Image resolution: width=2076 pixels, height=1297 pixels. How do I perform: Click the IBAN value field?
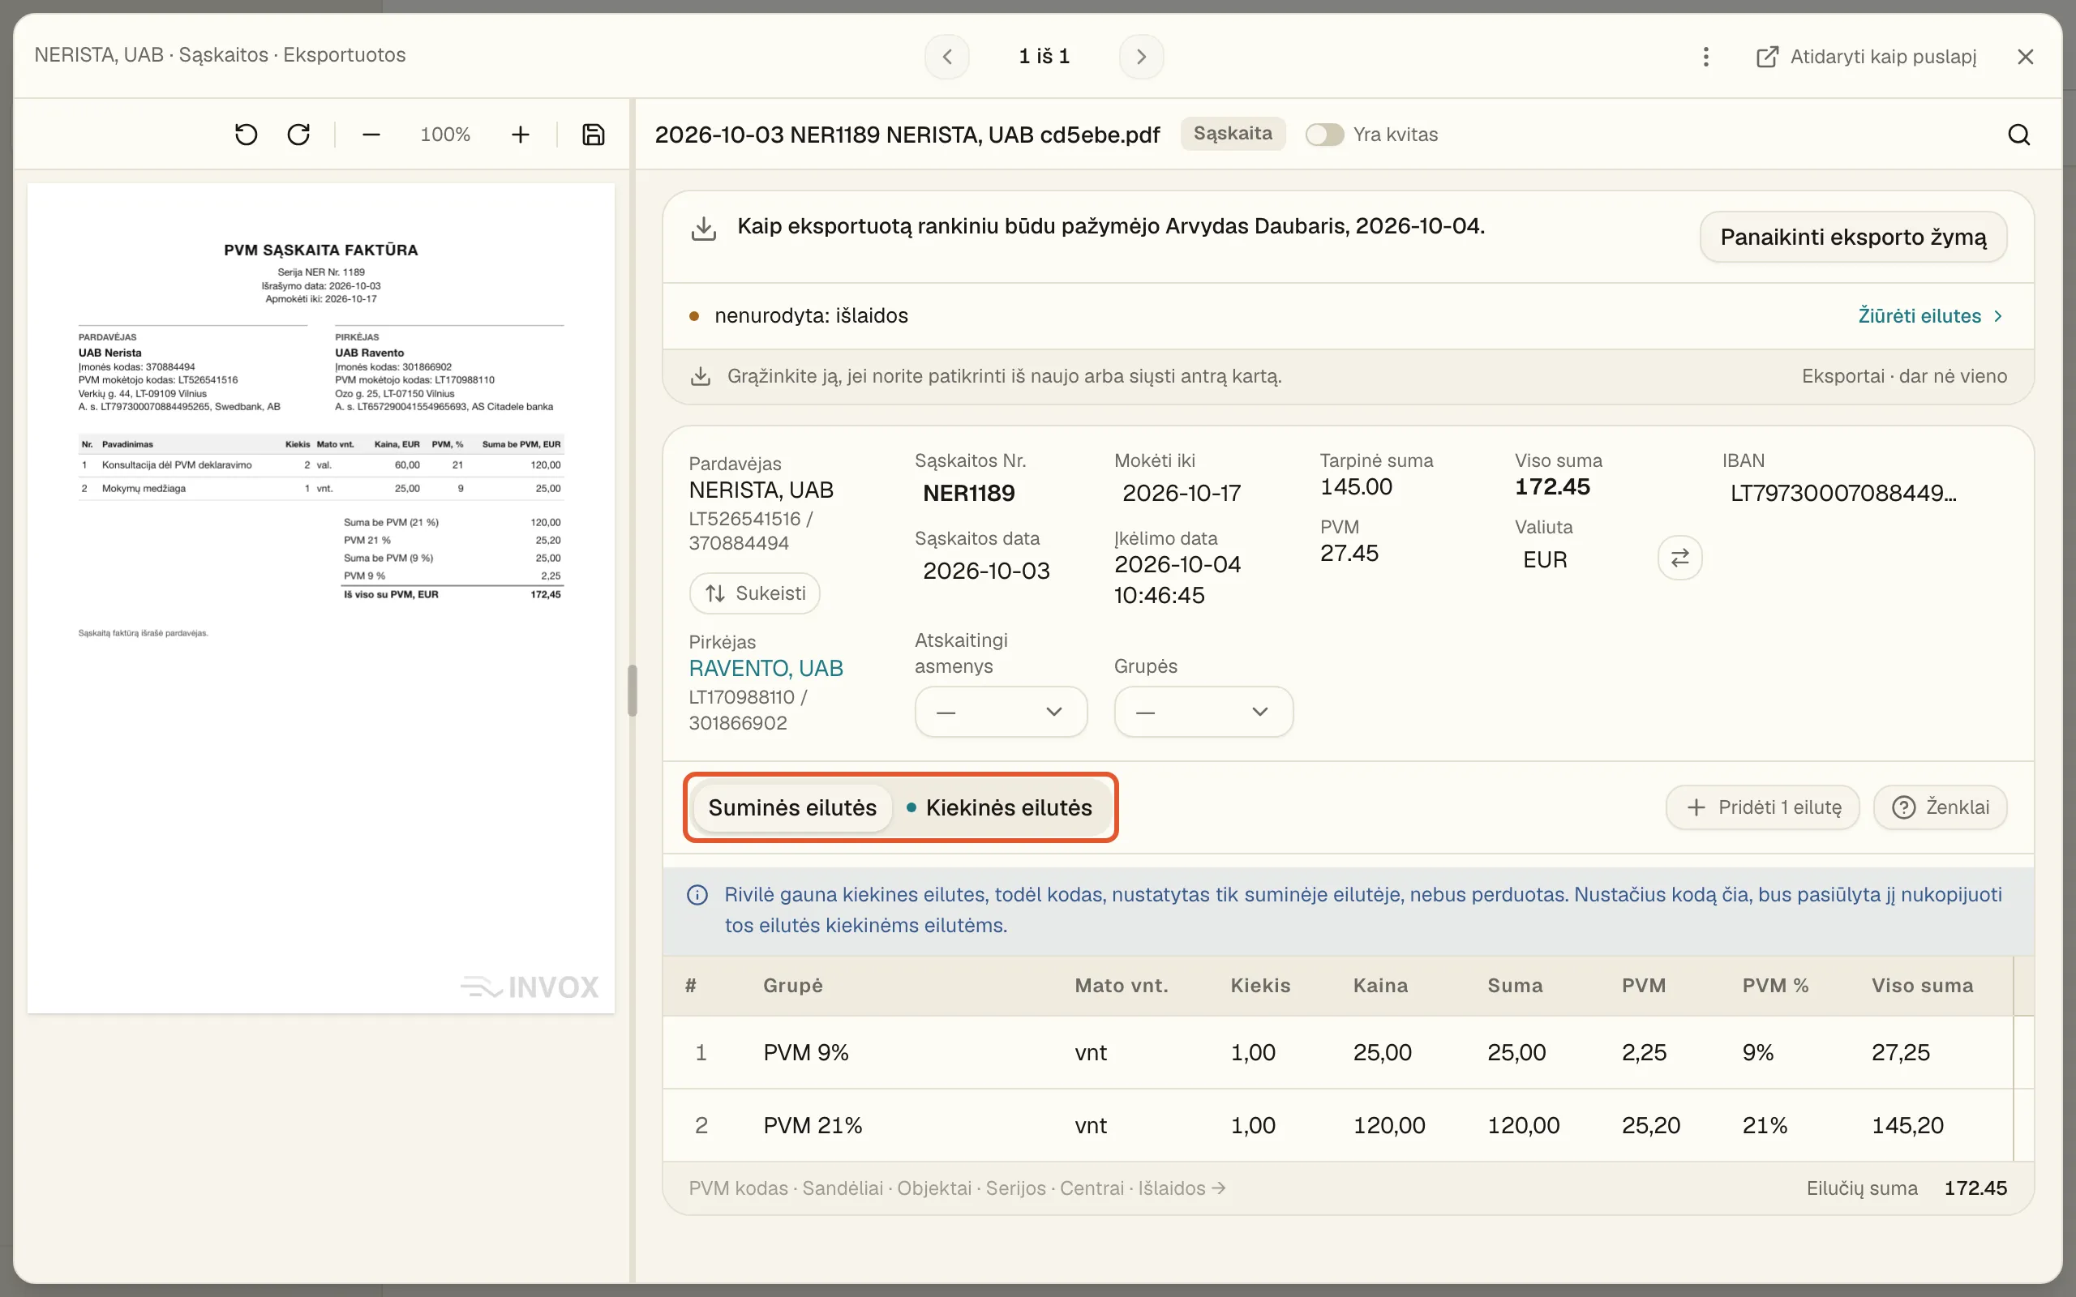click(x=1842, y=493)
